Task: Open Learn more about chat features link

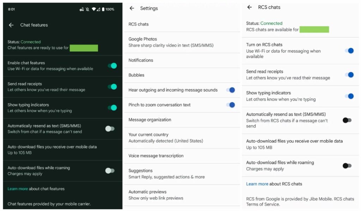Action: (x=18, y=189)
